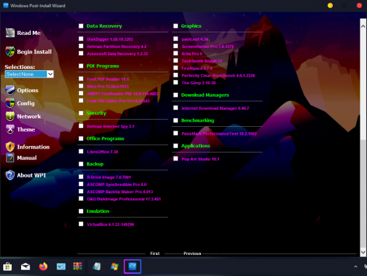Check the VirtualBox 6.1.32 checkbox

coord(81,224)
